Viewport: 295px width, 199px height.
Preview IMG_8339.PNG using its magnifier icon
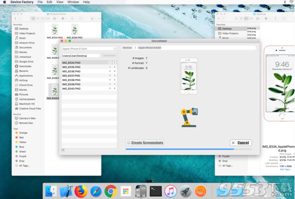110,84
